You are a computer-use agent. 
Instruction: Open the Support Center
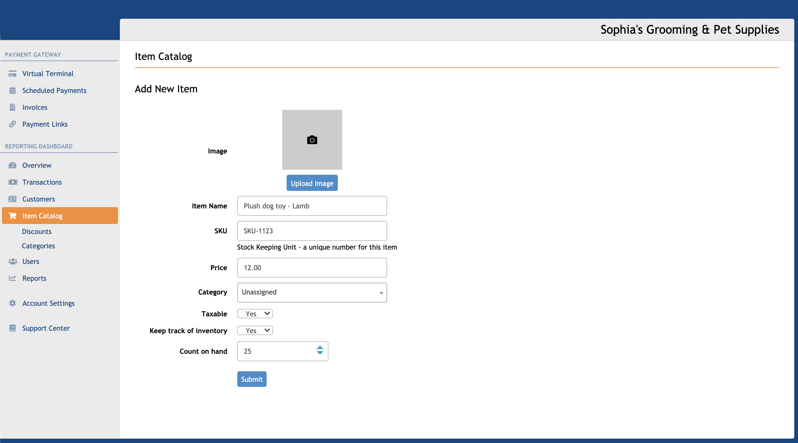coord(46,328)
